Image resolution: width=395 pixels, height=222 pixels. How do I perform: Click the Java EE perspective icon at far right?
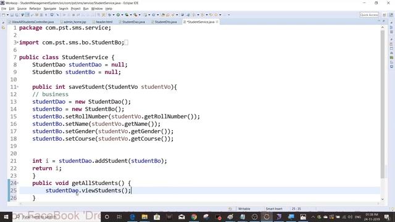(x=391, y=15)
